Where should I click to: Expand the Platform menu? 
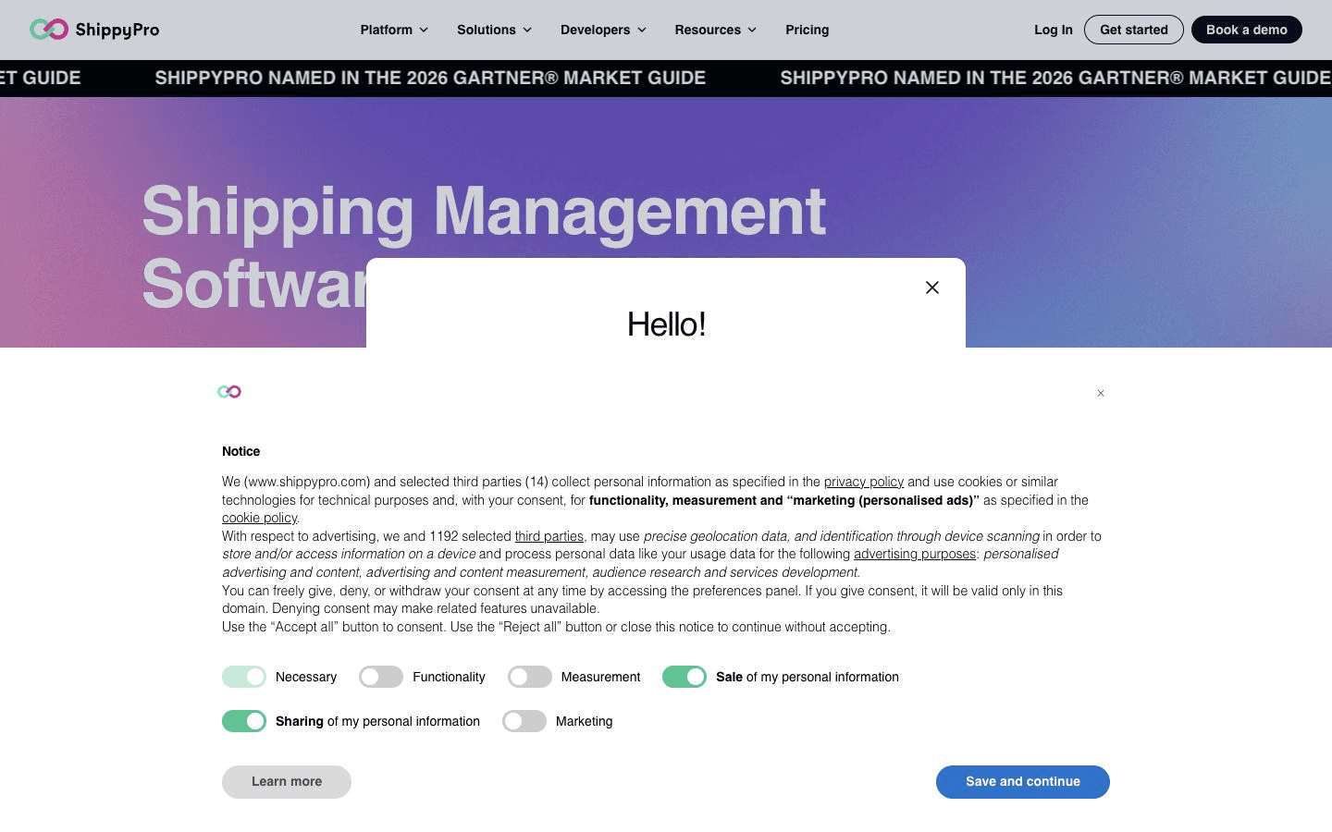coord(394,30)
